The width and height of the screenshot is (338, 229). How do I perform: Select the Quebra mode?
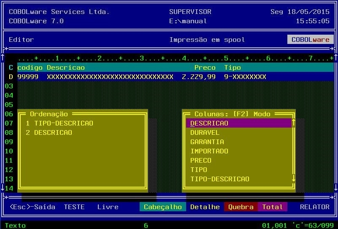click(241, 207)
